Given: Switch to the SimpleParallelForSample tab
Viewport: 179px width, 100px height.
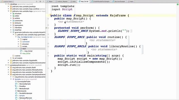Looking at the screenshot, I should click(x=100, y=1).
